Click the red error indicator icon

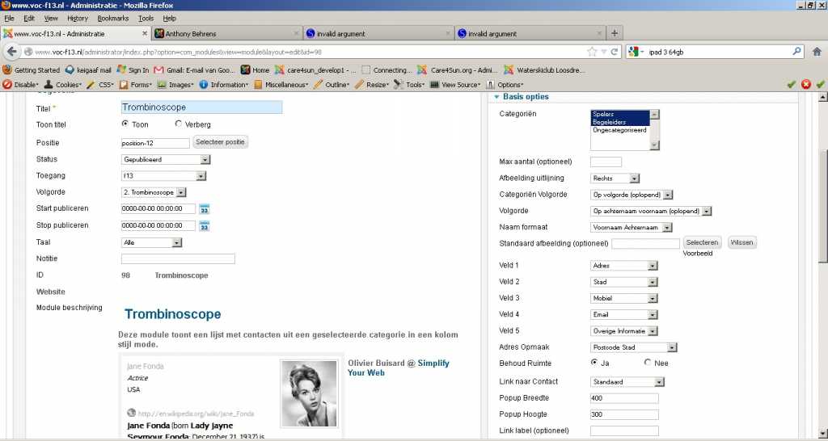pyautogui.click(x=805, y=84)
